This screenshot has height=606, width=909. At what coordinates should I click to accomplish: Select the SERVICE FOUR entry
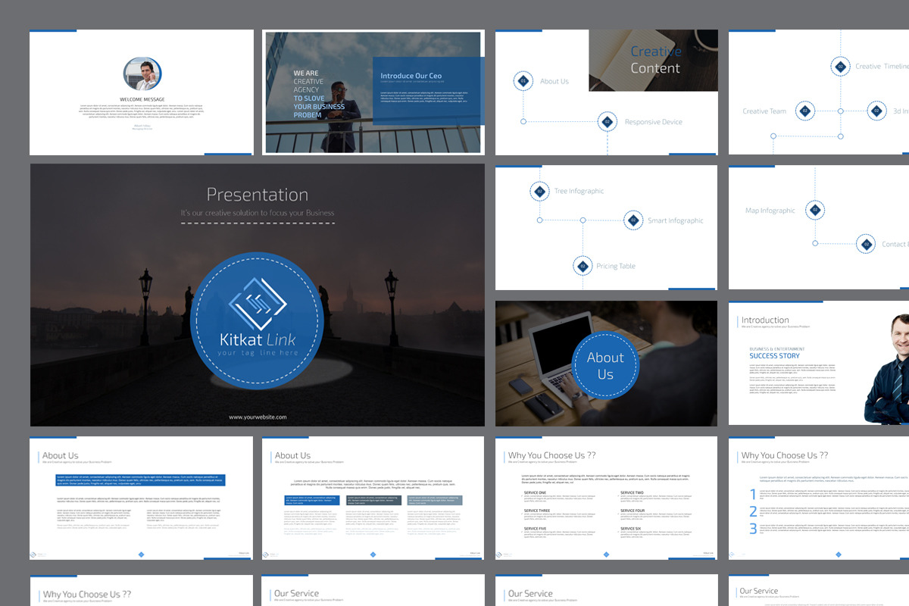click(633, 511)
